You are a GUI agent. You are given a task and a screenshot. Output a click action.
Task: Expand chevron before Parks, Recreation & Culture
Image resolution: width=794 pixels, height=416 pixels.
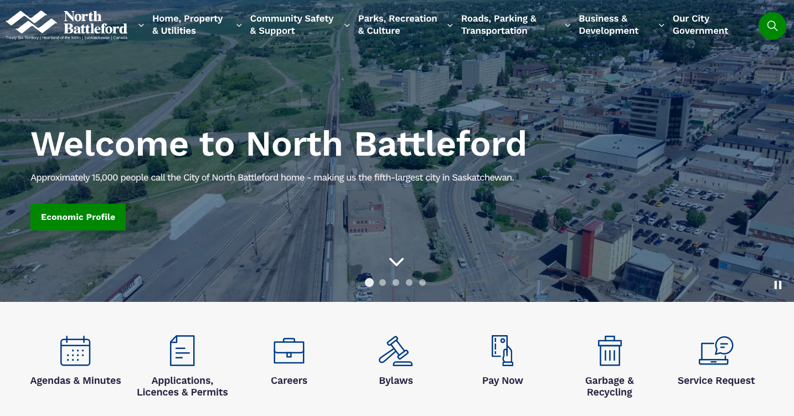tap(347, 25)
